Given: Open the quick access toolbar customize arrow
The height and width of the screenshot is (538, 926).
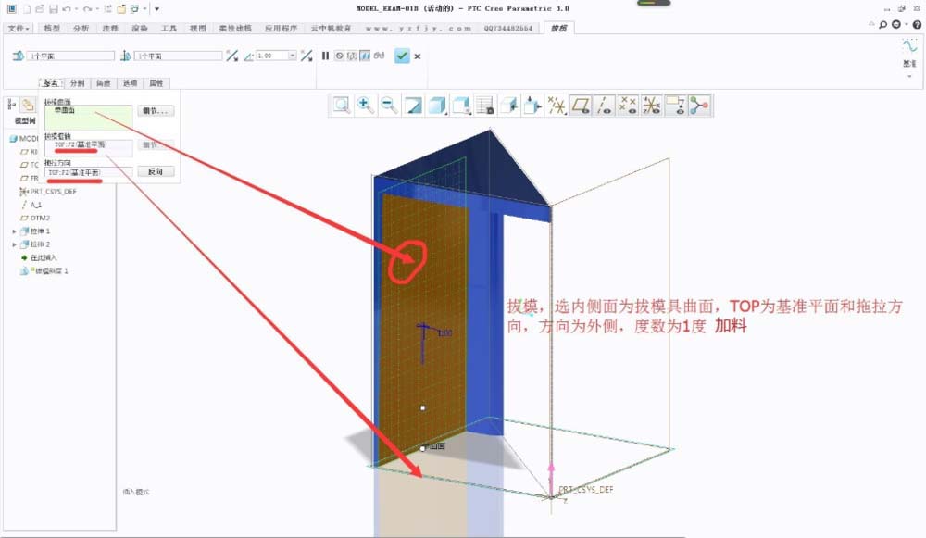Looking at the screenshot, I should [x=157, y=9].
